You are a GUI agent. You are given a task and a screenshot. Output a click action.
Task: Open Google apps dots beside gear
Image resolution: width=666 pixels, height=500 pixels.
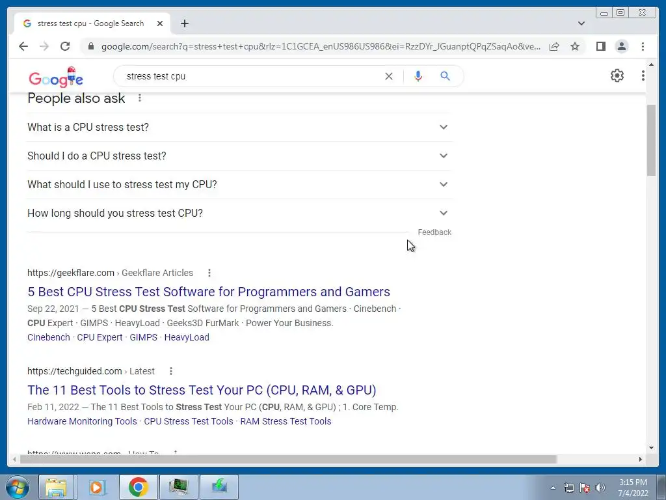(643, 76)
